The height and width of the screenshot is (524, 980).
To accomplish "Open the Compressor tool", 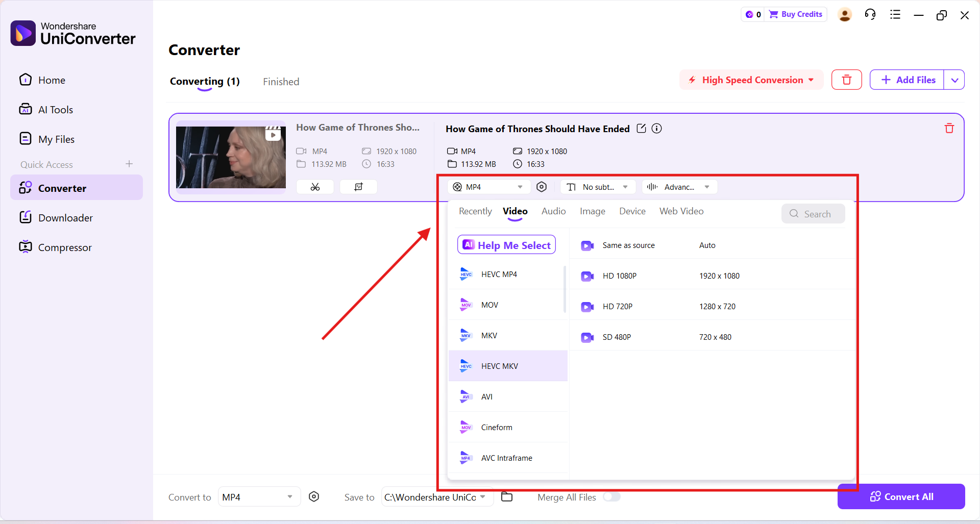I will [65, 247].
